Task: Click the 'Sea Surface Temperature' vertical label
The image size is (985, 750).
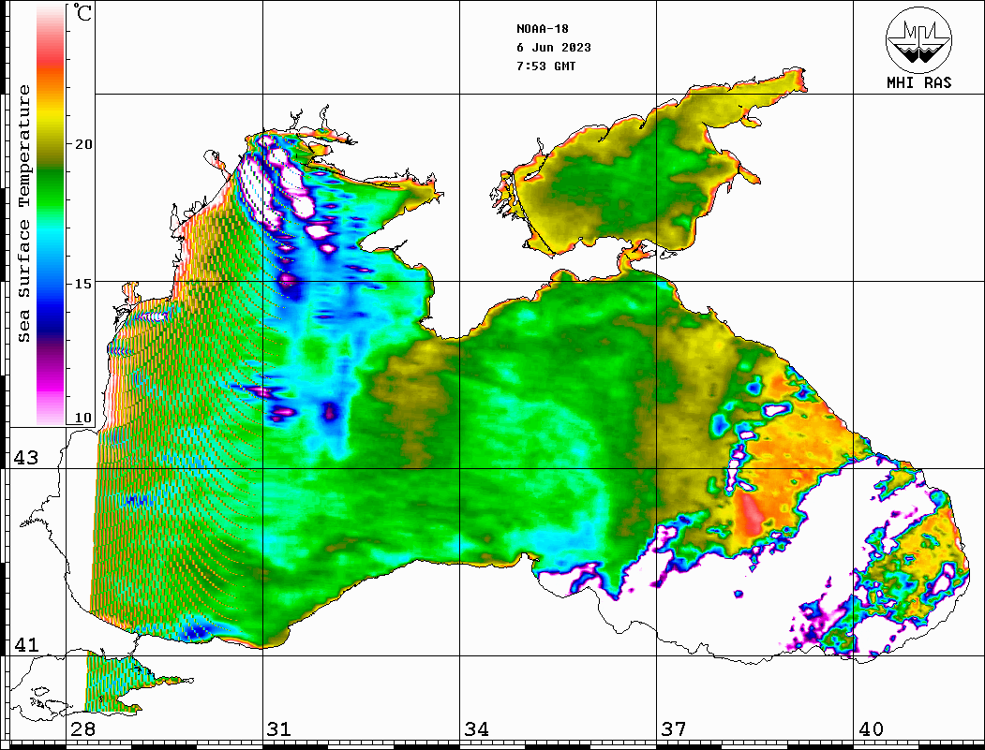Action: pos(23,213)
